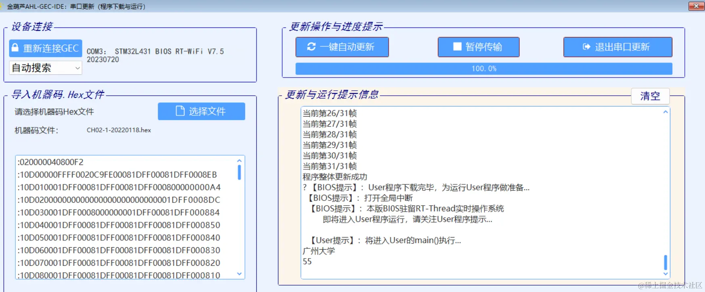This screenshot has height=292, width=705.
Task: Click log line 当前第28/31帧
Action: (330, 134)
